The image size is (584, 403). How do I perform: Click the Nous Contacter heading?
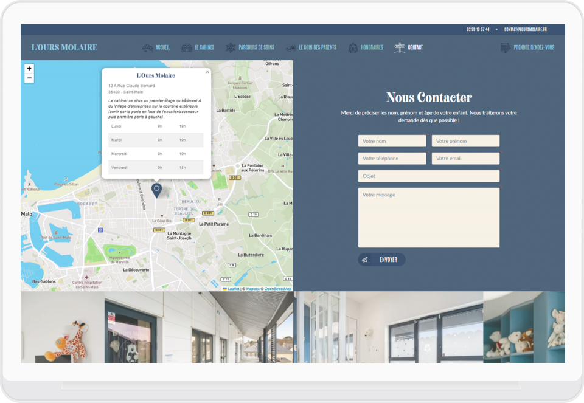point(429,97)
